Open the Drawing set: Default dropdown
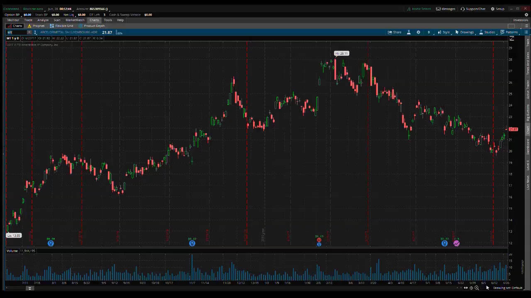This screenshot has height=298, width=531. 508,288
